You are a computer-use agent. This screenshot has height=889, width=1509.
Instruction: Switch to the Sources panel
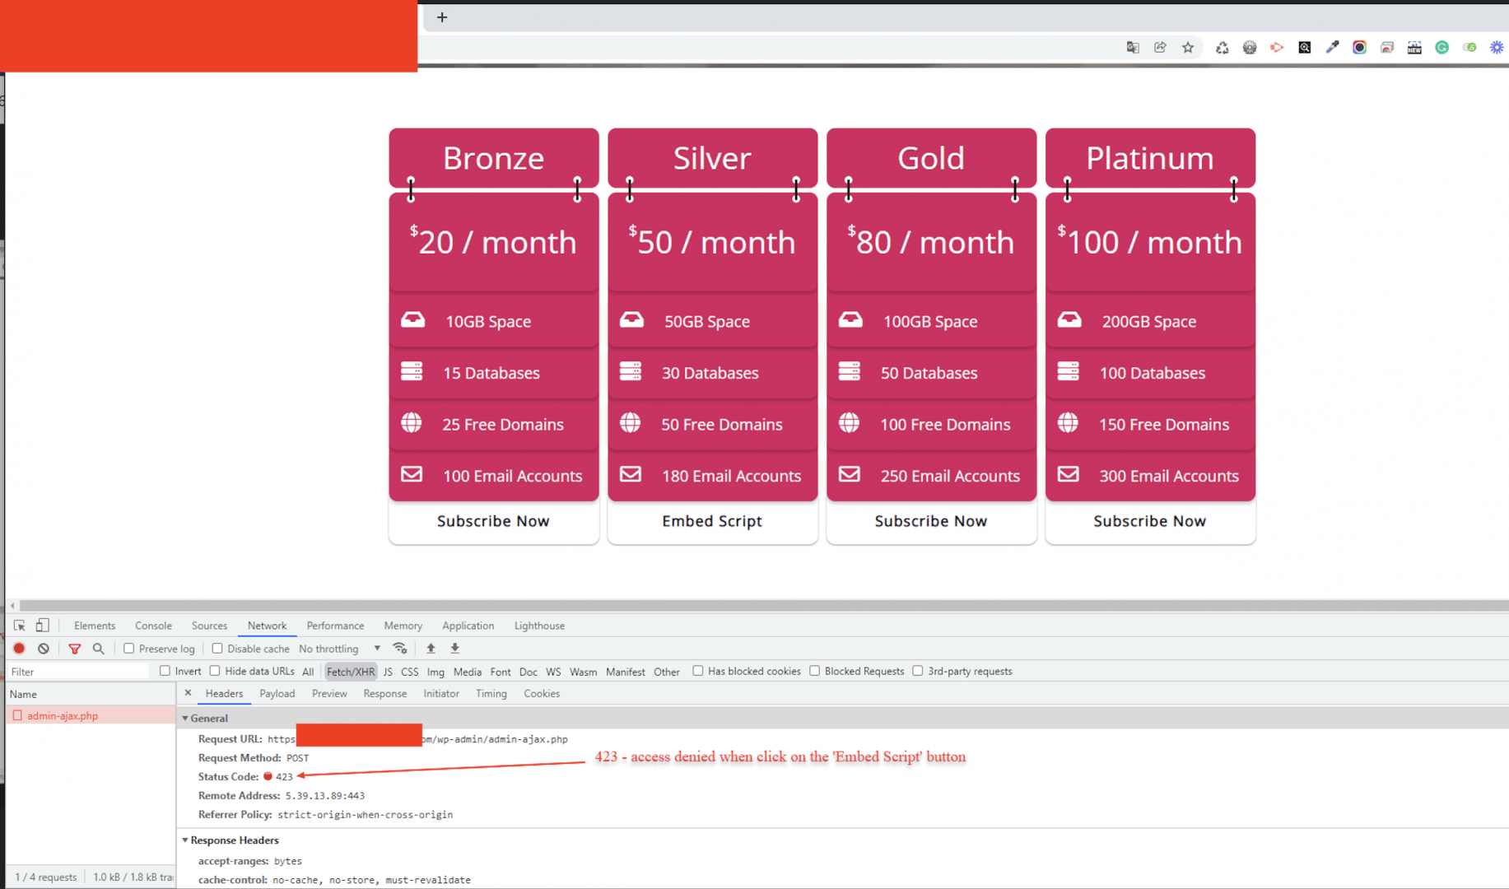tap(209, 626)
